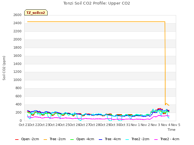
Task: Click the cyan Tree2 -2cm legend swatch
Action: point(127,140)
